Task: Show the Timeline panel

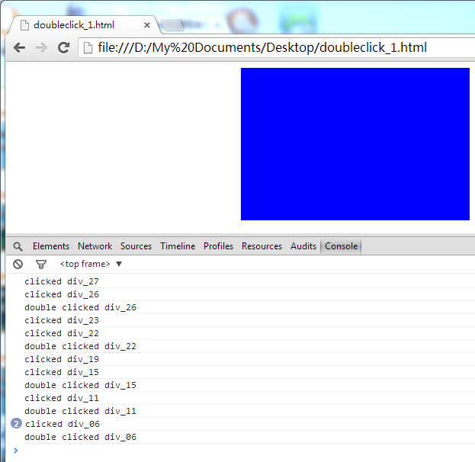Action: [178, 246]
